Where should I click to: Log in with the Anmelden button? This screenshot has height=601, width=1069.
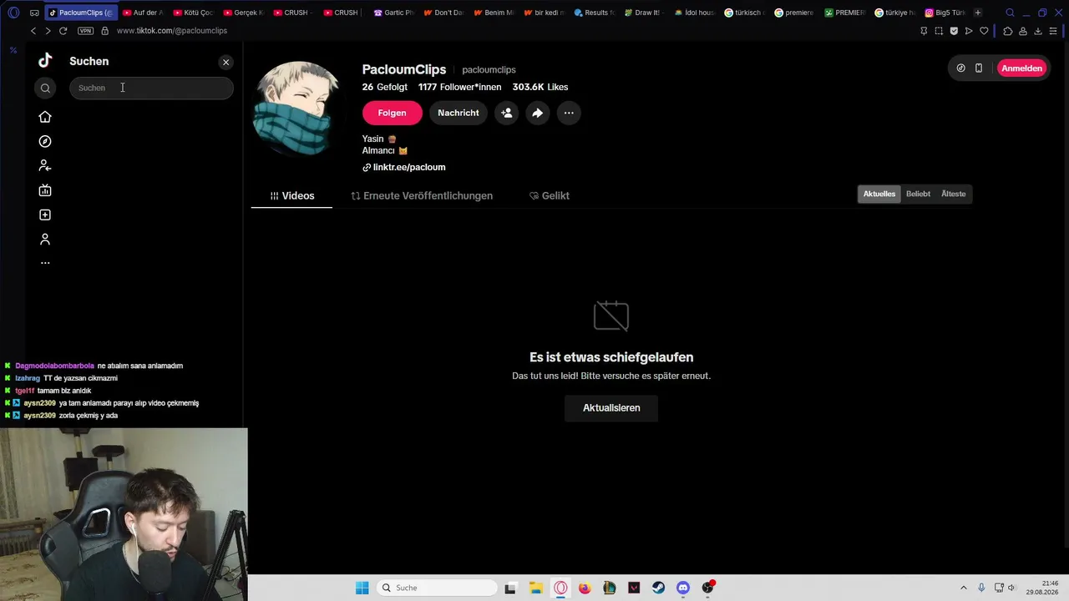(x=1021, y=68)
